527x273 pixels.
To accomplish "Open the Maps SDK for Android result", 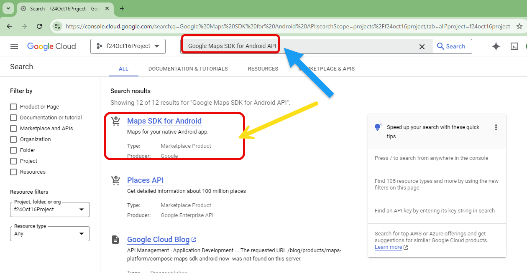I will (164, 121).
